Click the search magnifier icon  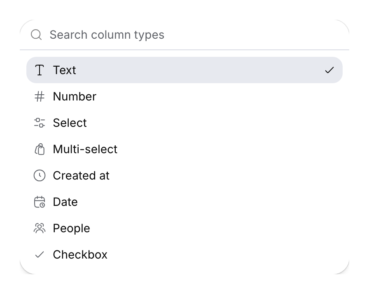pyautogui.click(x=36, y=35)
